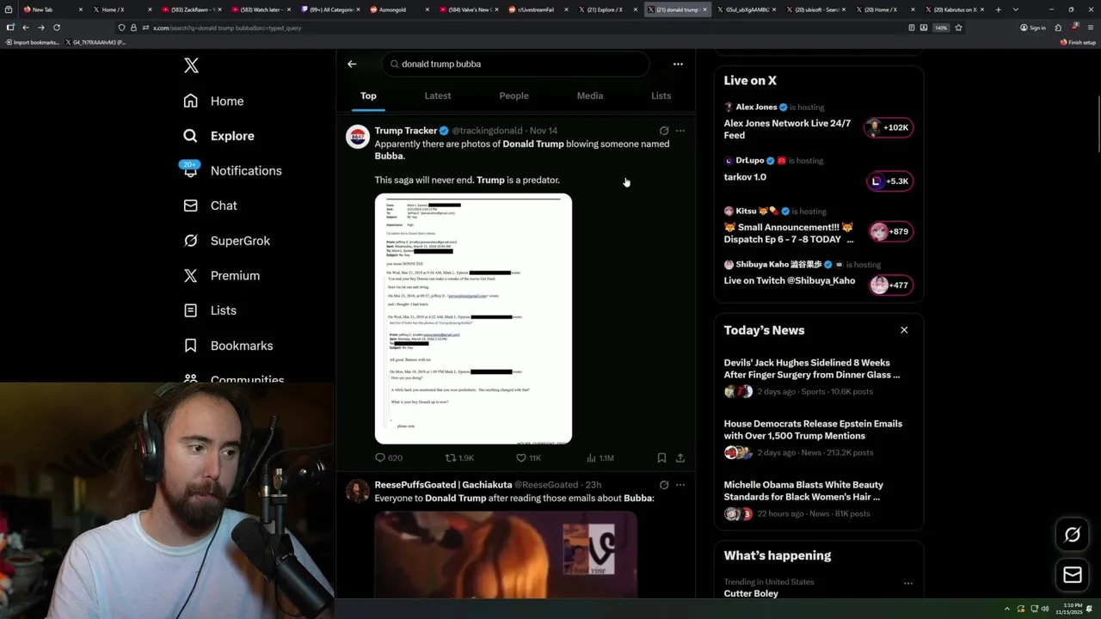Open new browser tab with plus

tap(998, 9)
